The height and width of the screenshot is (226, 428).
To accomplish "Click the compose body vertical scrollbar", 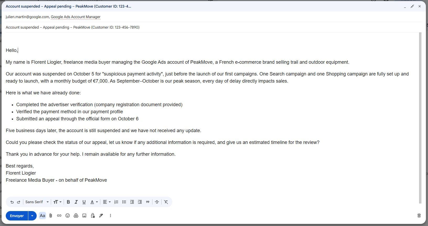I will (420, 118).
